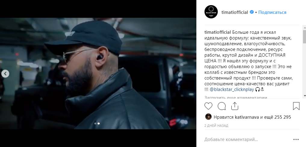The width and height of the screenshot is (306, 147).
Task: Go to previous slide with left arrow
Action: [5, 73]
